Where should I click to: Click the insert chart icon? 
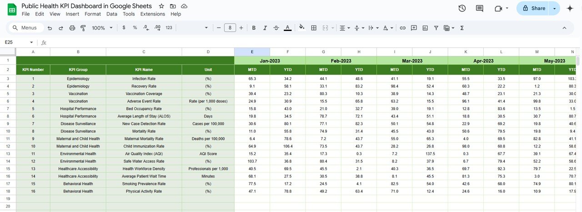(425, 28)
